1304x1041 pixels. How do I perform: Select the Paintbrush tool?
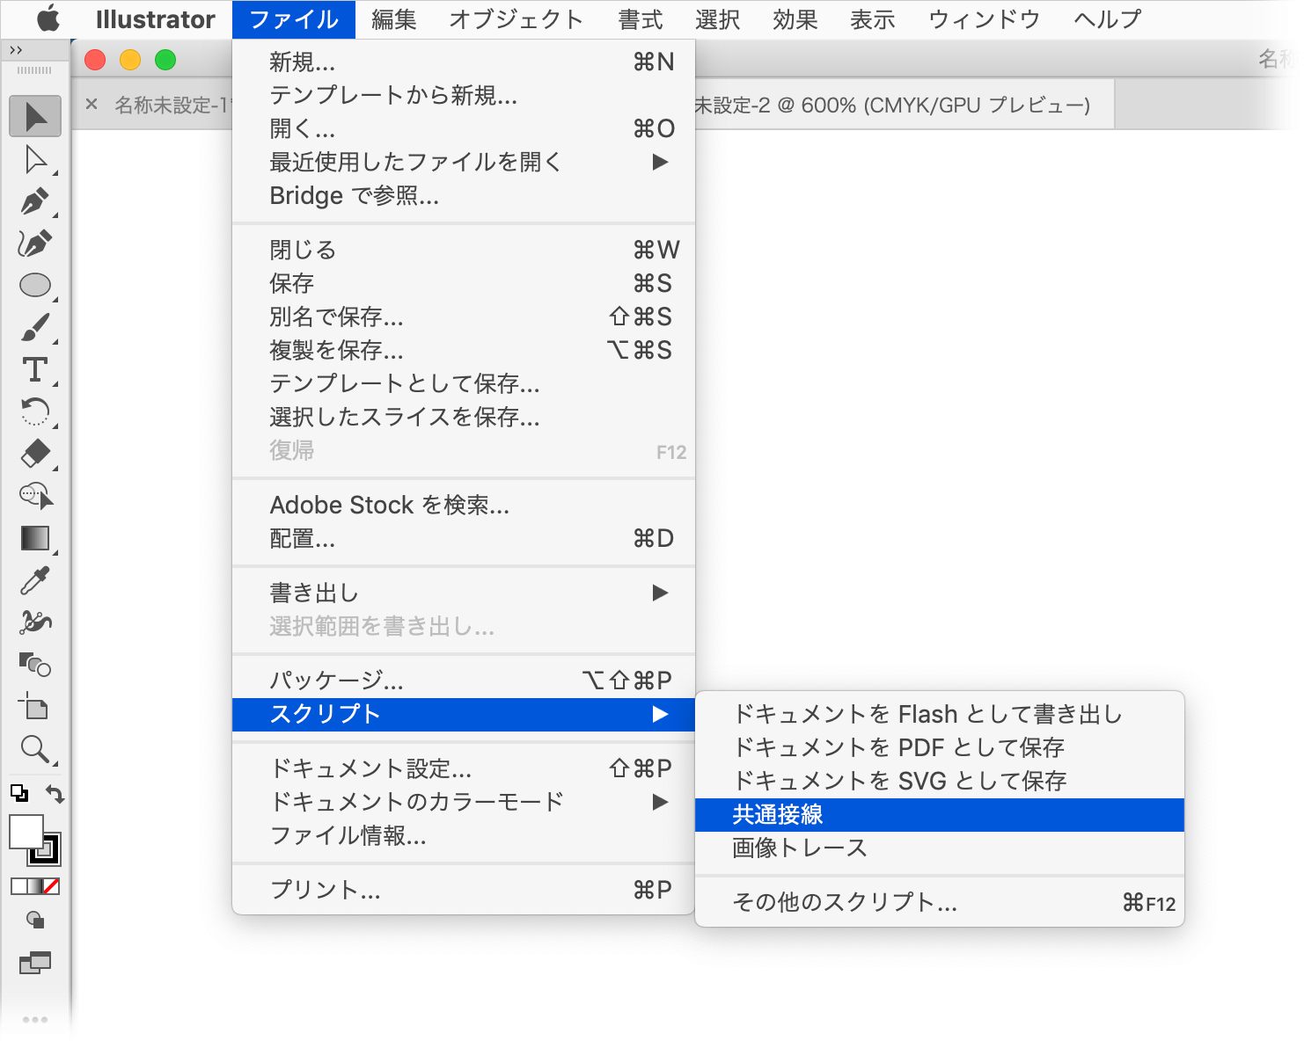(35, 327)
